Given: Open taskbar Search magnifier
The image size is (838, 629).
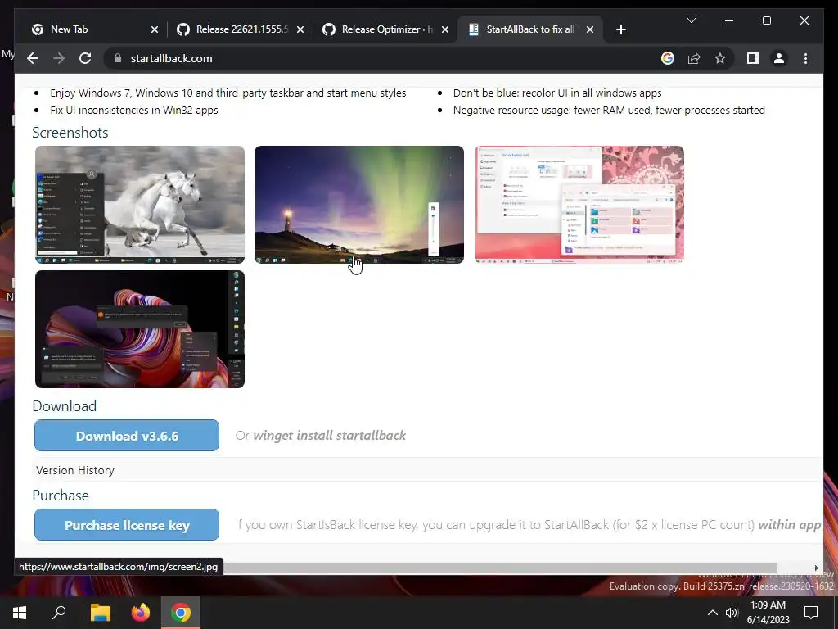Looking at the screenshot, I should [x=59, y=613].
